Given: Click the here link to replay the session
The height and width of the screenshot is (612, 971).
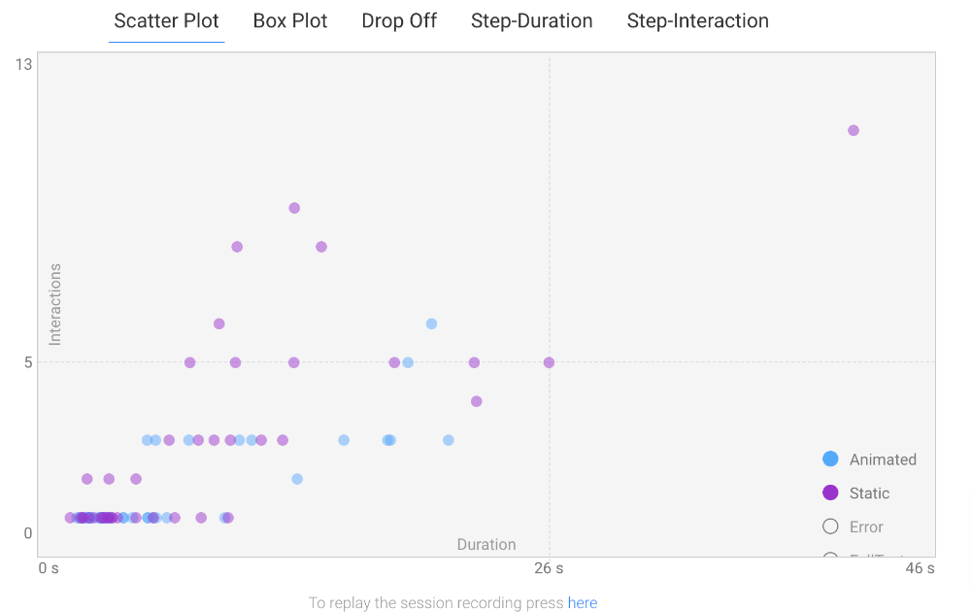Looking at the screenshot, I should pyautogui.click(x=583, y=602).
